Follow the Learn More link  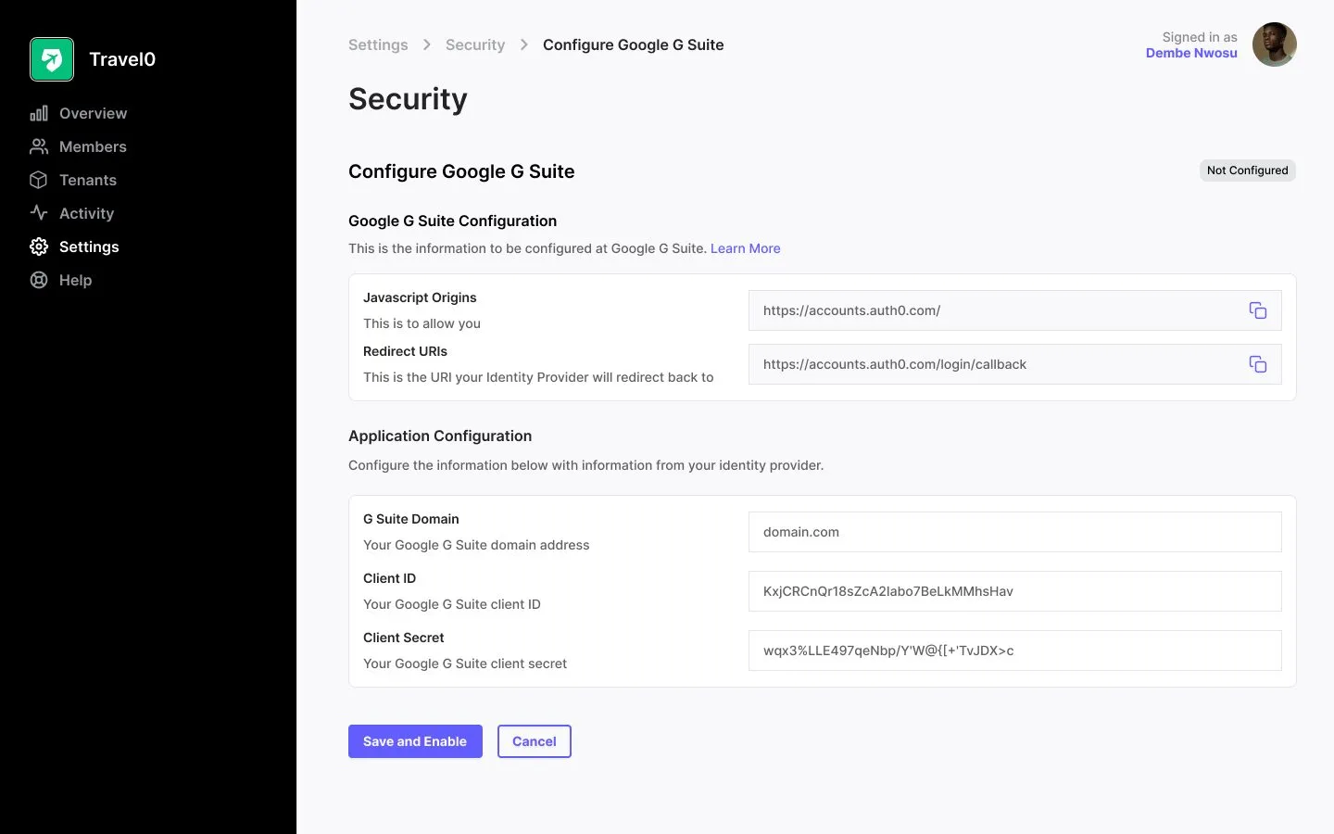point(746,248)
